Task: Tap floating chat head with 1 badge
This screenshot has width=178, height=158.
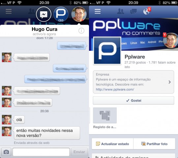Action: point(170,40)
